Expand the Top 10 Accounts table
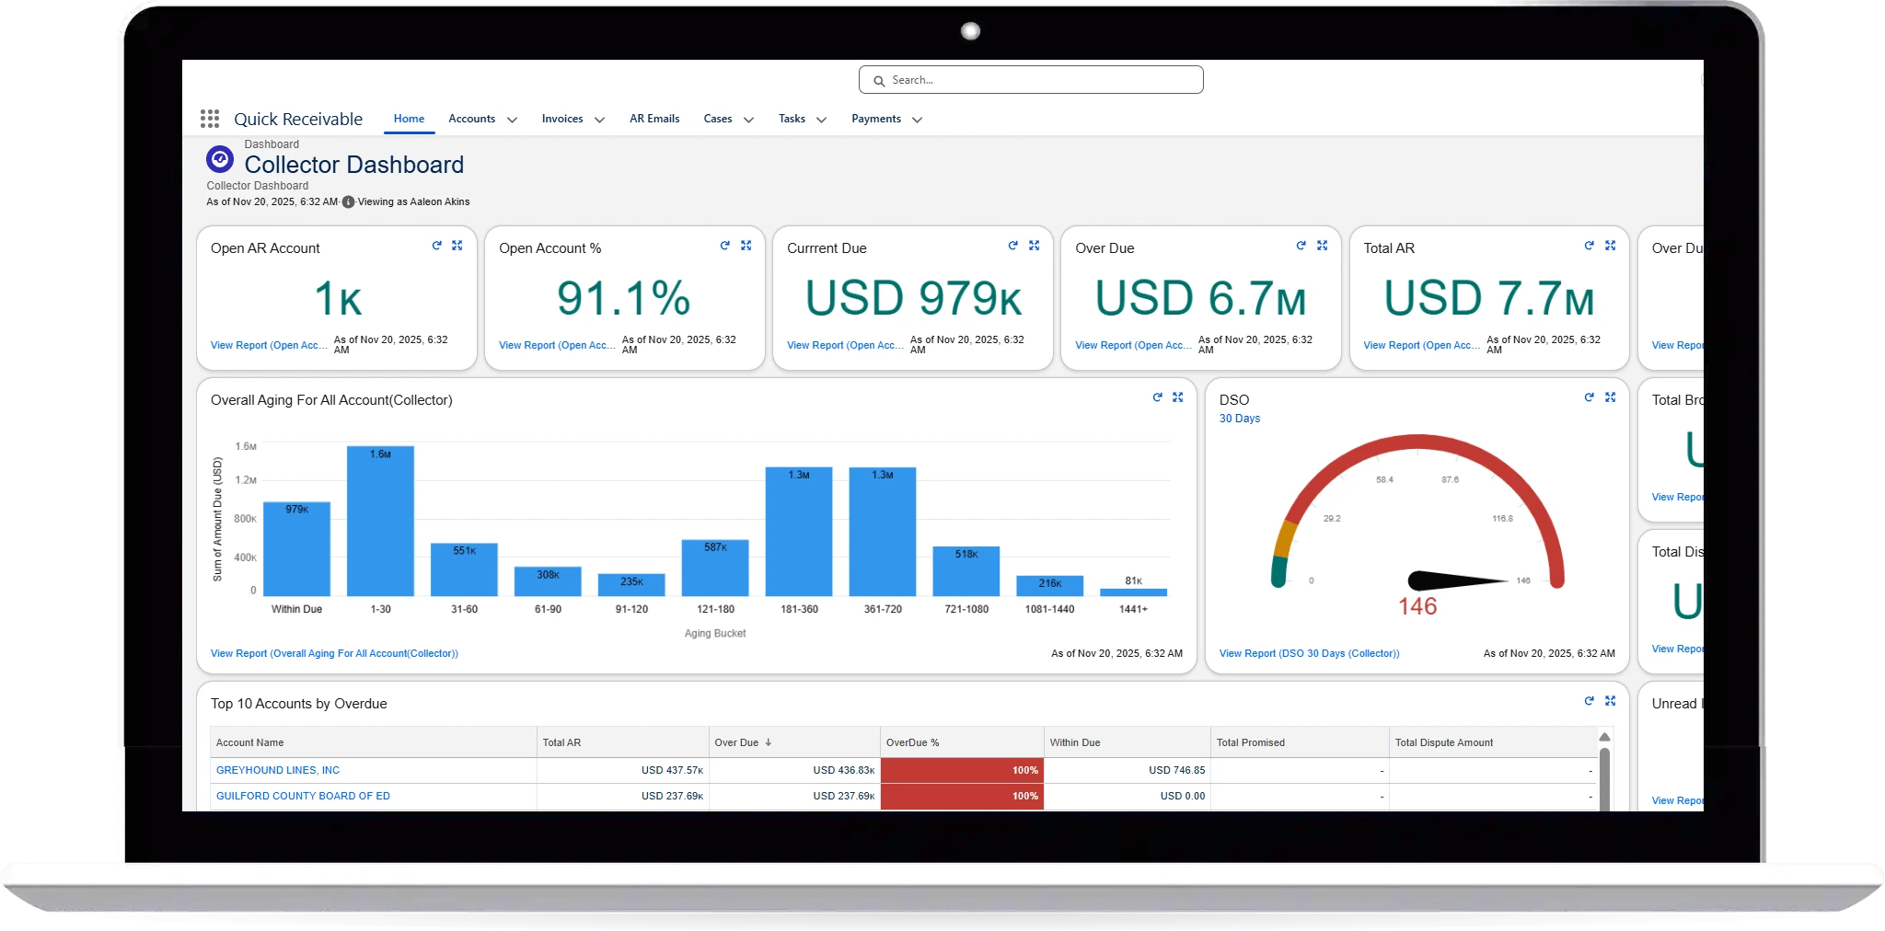 (x=1610, y=701)
